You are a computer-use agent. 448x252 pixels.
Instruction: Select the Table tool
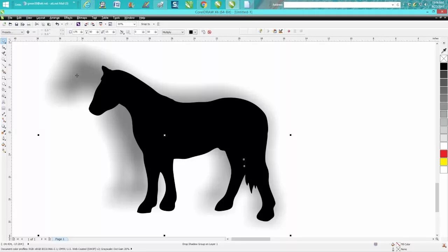point(3,108)
